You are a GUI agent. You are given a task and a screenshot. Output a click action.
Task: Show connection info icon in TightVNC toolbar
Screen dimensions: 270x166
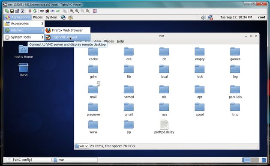pyautogui.click(x=23, y=11)
